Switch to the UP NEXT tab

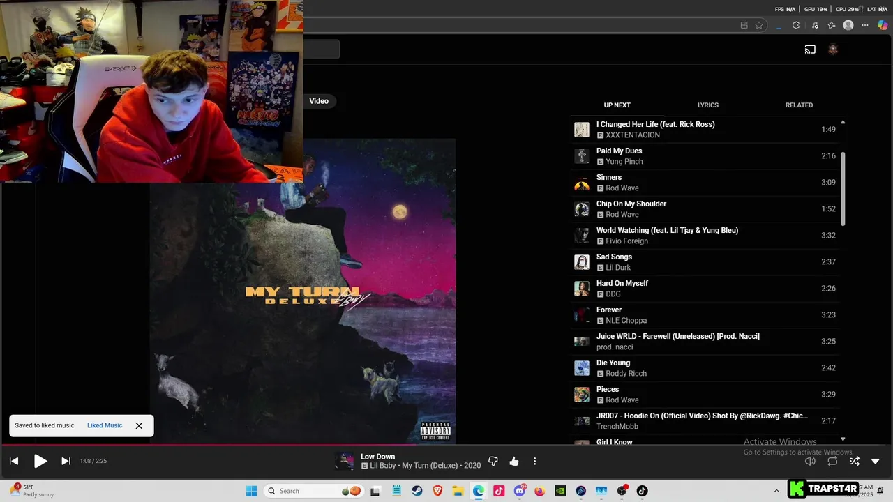[617, 105]
